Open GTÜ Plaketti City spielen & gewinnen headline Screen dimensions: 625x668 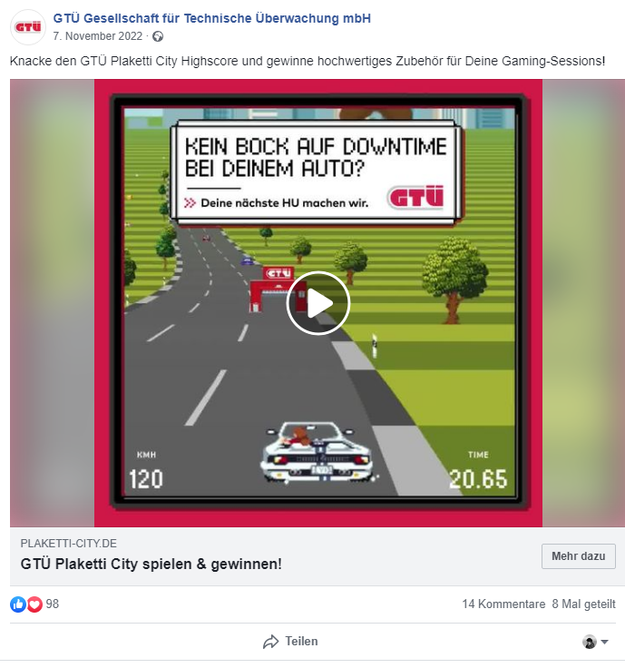(x=151, y=564)
